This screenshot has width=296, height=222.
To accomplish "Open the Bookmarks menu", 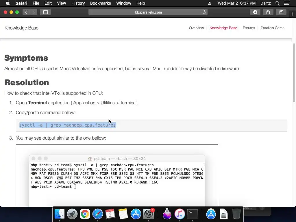I will coord(100,3).
